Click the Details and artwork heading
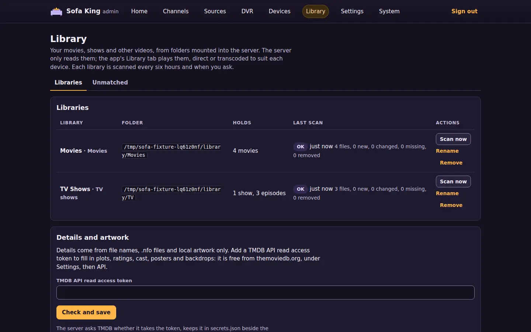531x332 pixels. [x=93, y=238]
